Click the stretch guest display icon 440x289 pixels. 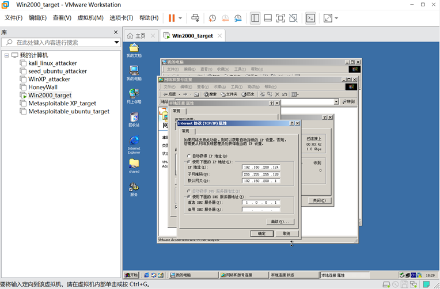tap(328, 18)
